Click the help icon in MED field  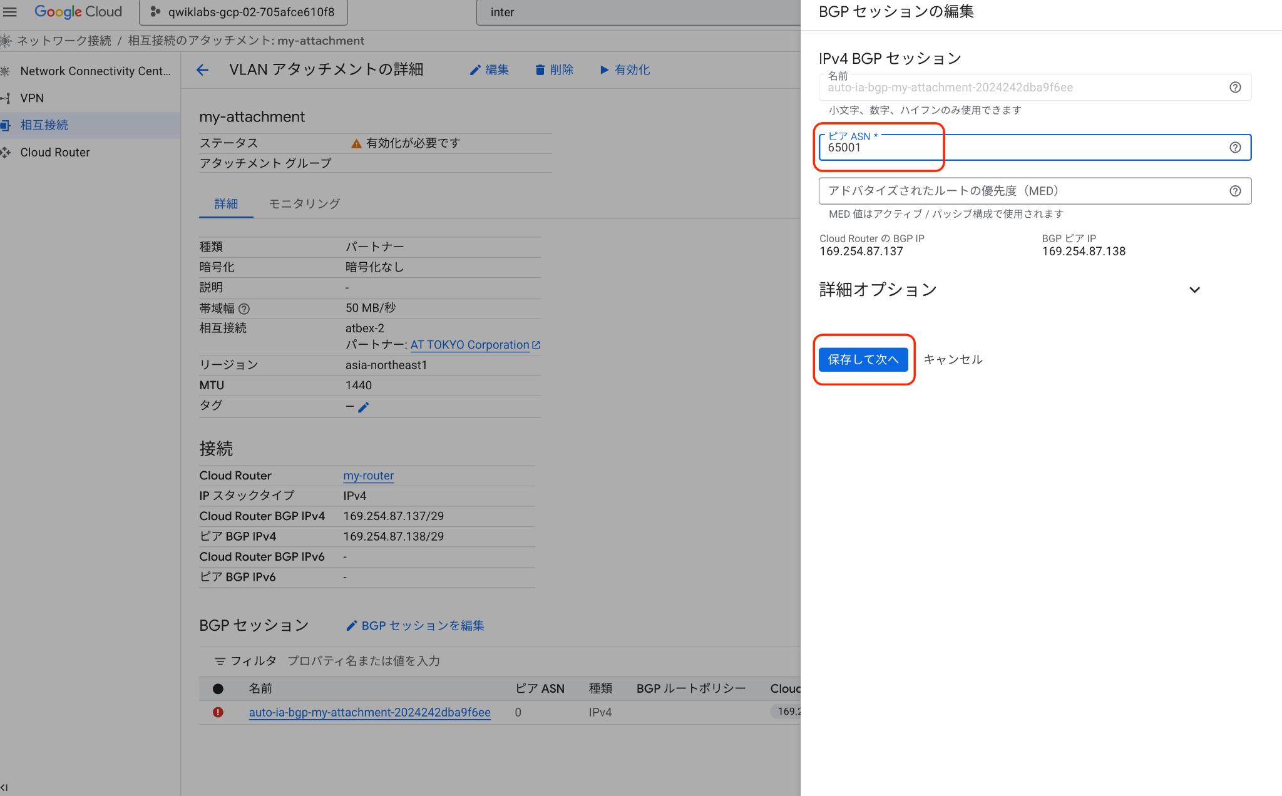point(1234,191)
